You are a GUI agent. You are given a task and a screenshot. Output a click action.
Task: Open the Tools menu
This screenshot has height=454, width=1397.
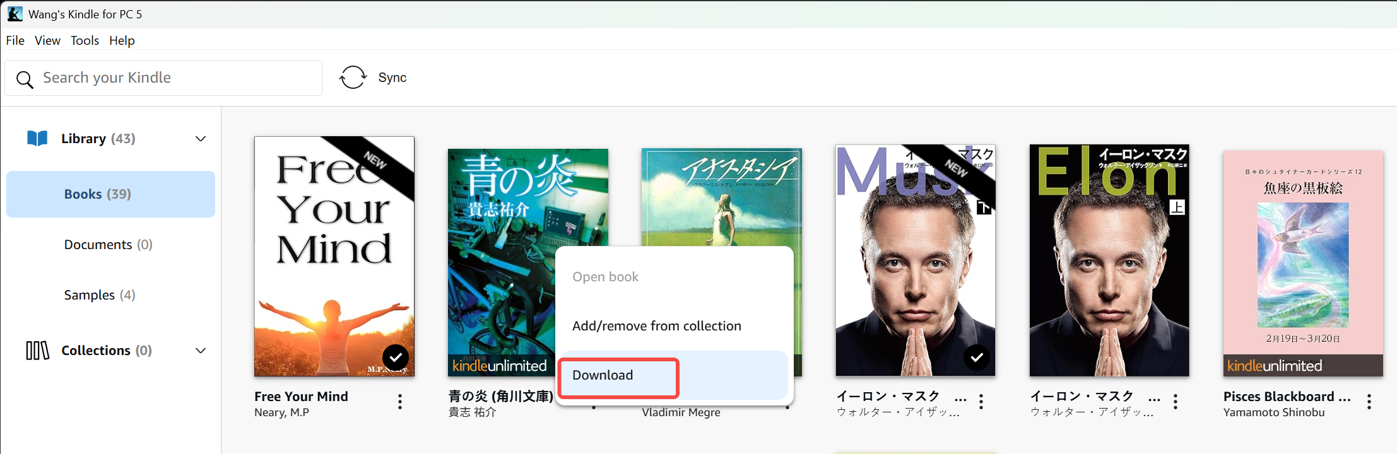click(85, 40)
